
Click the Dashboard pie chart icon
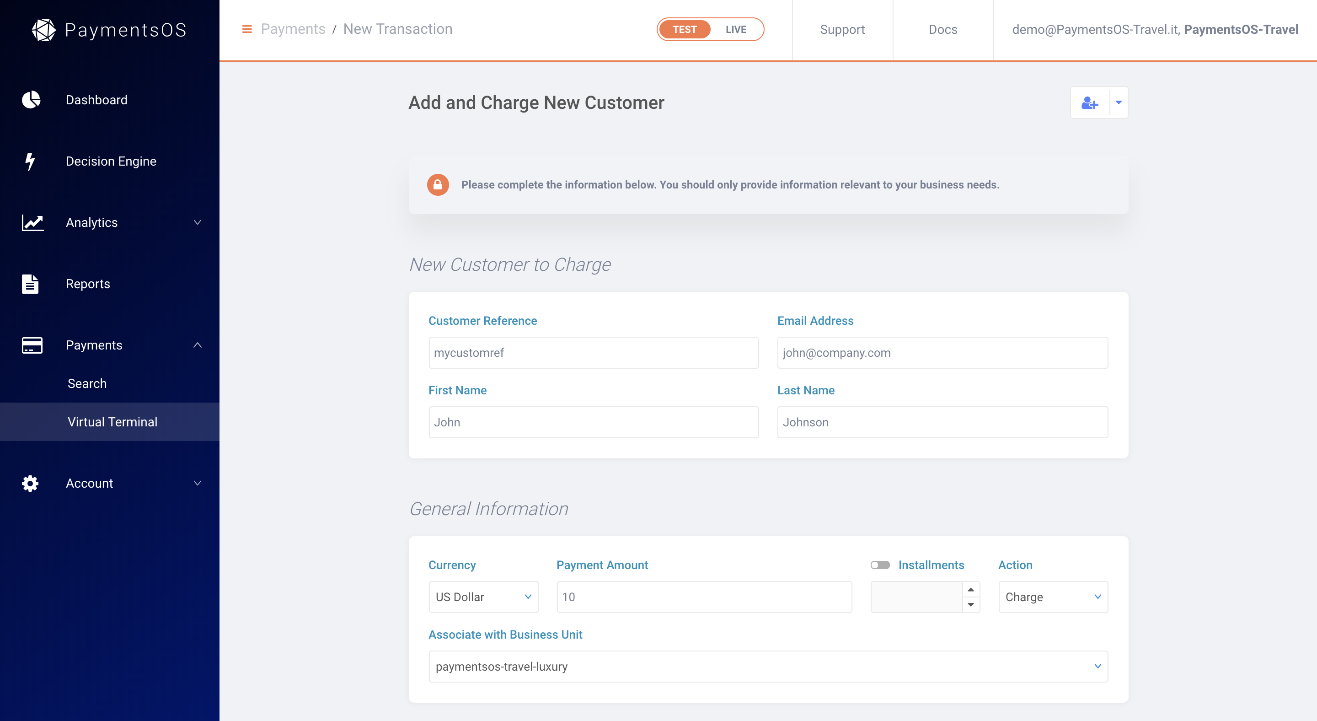point(31,100)
